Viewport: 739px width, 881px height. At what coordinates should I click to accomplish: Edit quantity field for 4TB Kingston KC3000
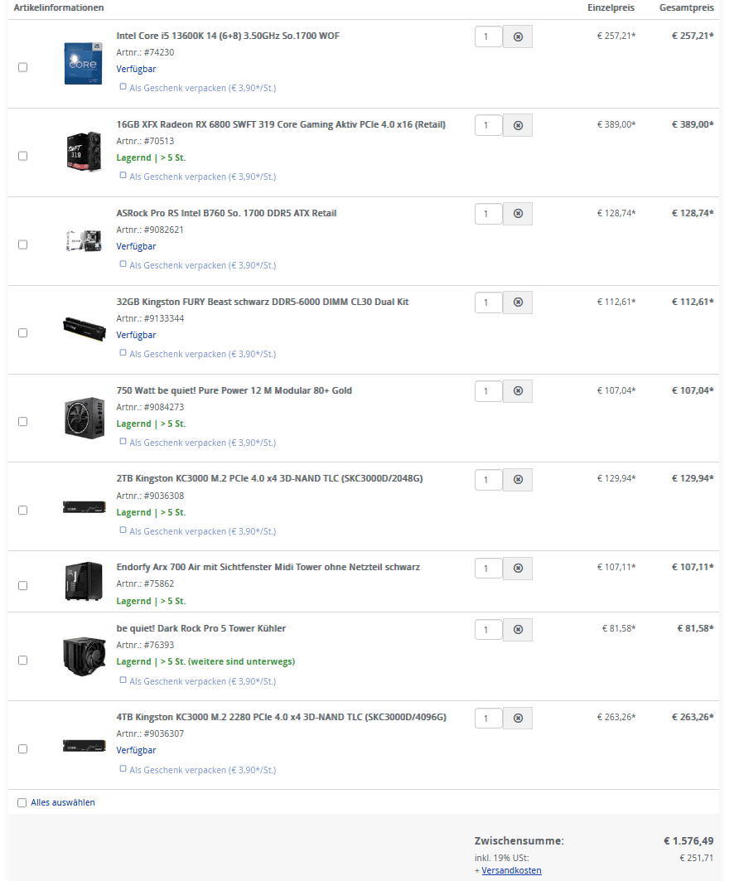click(x=489, y=718)
